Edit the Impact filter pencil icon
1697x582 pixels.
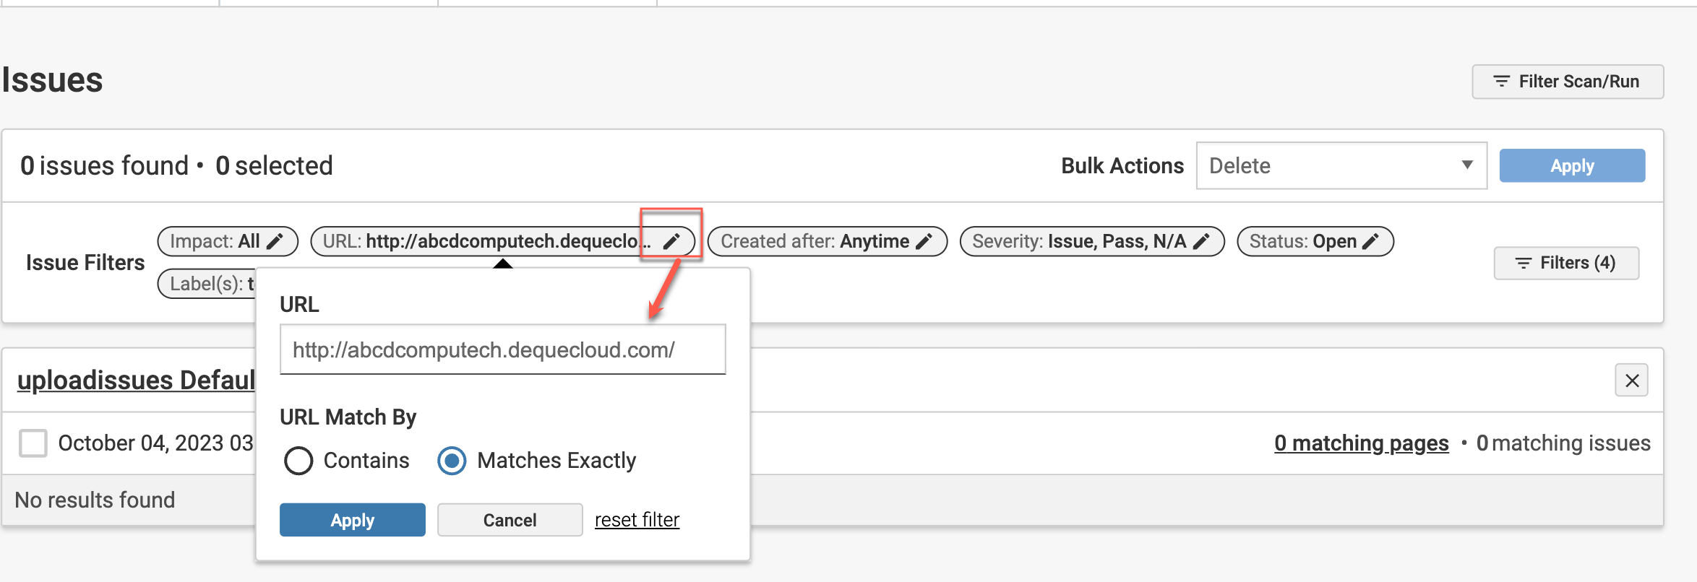275,241
